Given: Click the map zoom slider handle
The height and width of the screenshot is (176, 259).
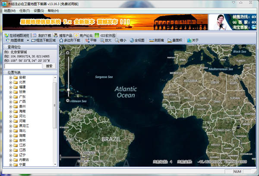Looking at the screenshot, I should (x=68, y=90).
